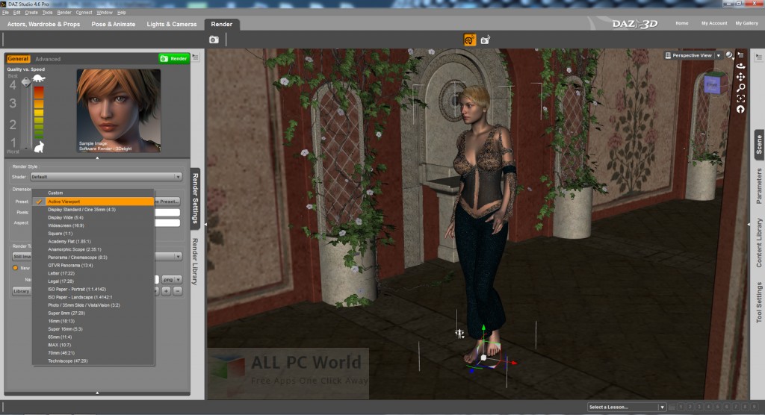Open the Select a Lesson dropdown
Image resolution: width=765 pixels, height=415 pixels.
627,407
